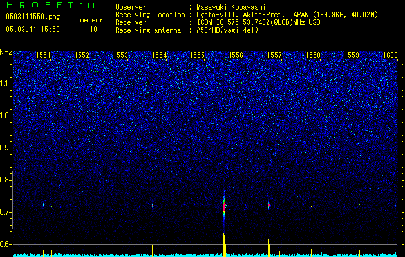This screenshot has width=405, height=257.
Task: Select receiver text ICOM IC-575 53.7492 MHz USB
Action: point(258,22)
